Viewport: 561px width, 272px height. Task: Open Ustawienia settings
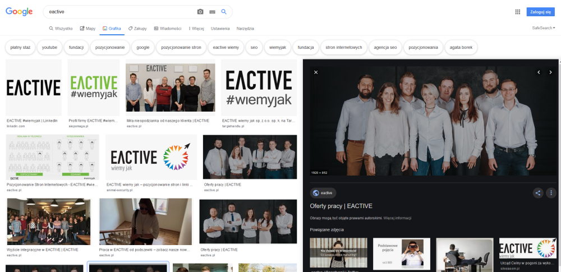pos(220,29)
